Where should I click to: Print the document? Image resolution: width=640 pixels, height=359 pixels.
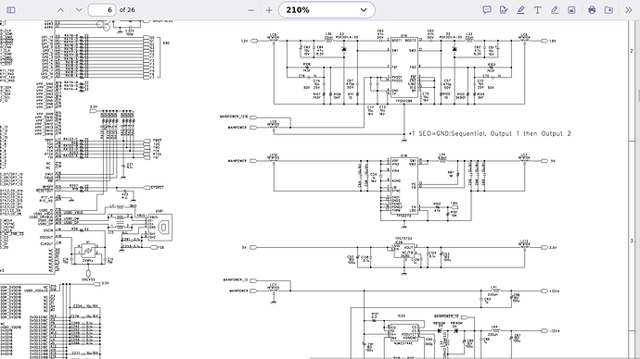[592, 10]
